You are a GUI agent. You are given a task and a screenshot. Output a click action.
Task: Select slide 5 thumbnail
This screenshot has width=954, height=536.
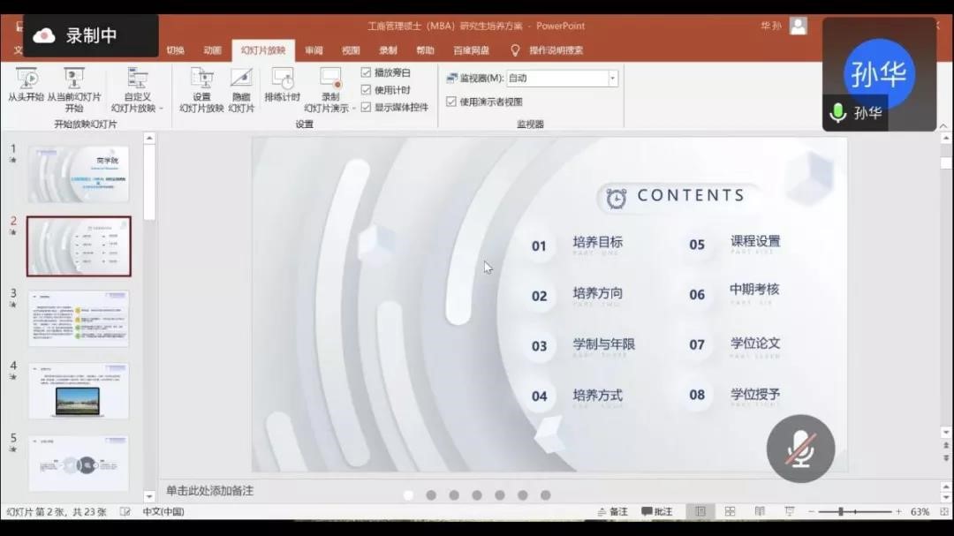[x=79, y=463]
